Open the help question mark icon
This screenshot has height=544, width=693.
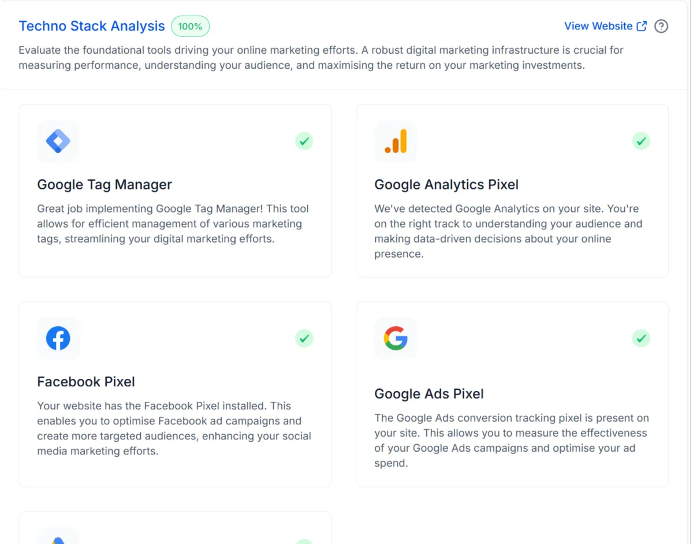click(x=661, y=27)
